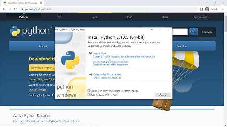Open the Community top navigation tab
Screen dimensions: 227x127
click(200, 17)
